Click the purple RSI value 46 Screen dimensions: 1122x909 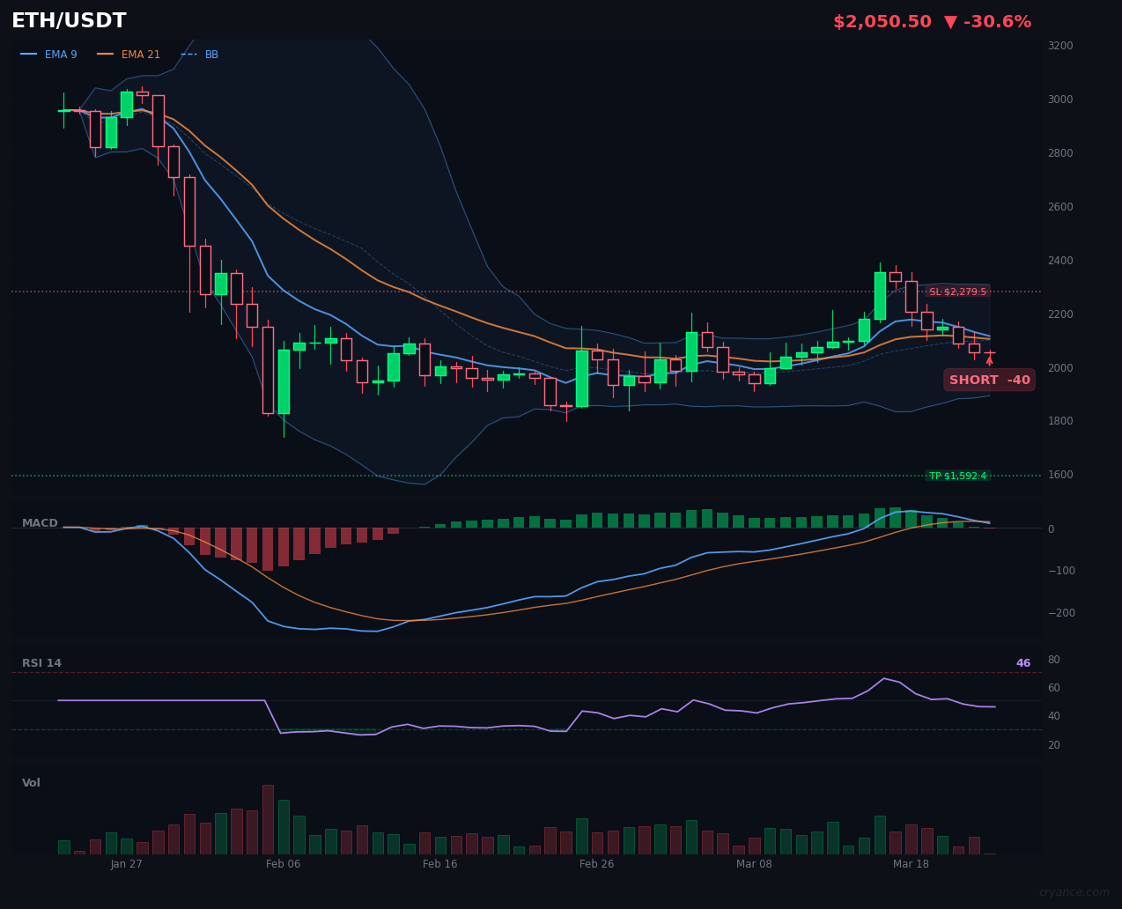[1022, 663]
